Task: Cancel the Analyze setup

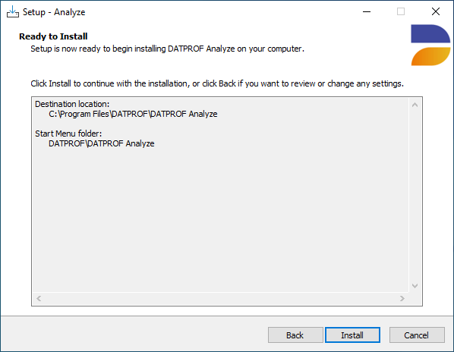Action: click(417, 335)
